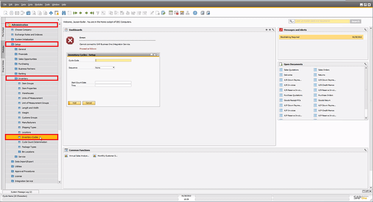
Task: Open Units of Measurement entry
Action: (x=32, y=98)
